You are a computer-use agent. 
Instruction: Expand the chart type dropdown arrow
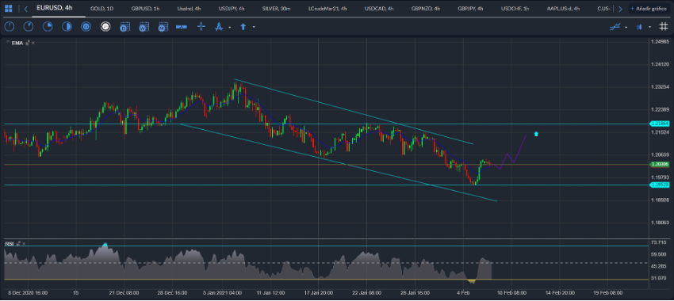tap(650, 27)
